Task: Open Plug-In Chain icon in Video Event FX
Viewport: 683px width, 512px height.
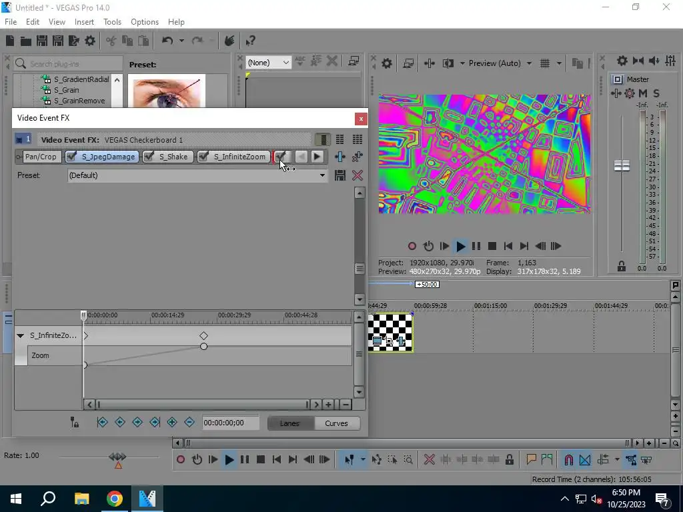Action: (x=339, y=156)
